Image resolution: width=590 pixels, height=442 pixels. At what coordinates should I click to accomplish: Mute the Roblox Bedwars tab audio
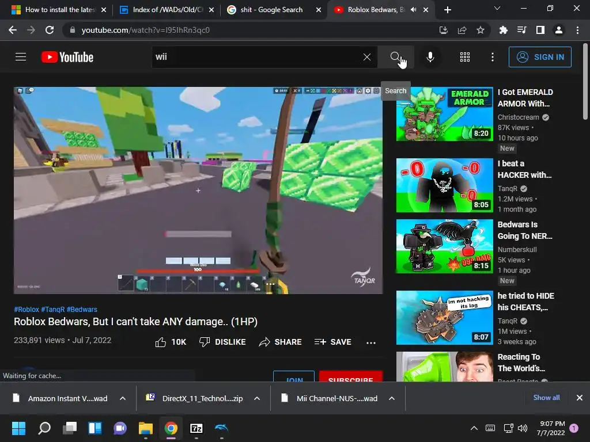(x=414, y=10)
